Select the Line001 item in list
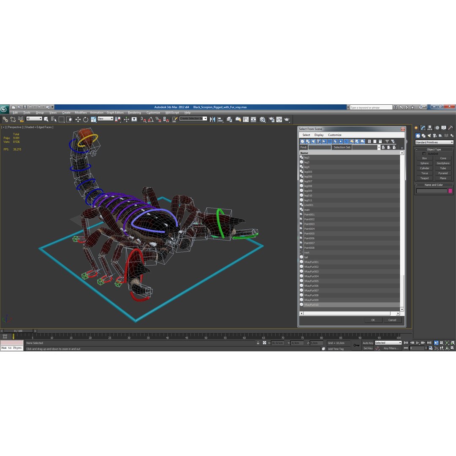The width and height of the screenshot is (456, 456). [x=350, y=205]
